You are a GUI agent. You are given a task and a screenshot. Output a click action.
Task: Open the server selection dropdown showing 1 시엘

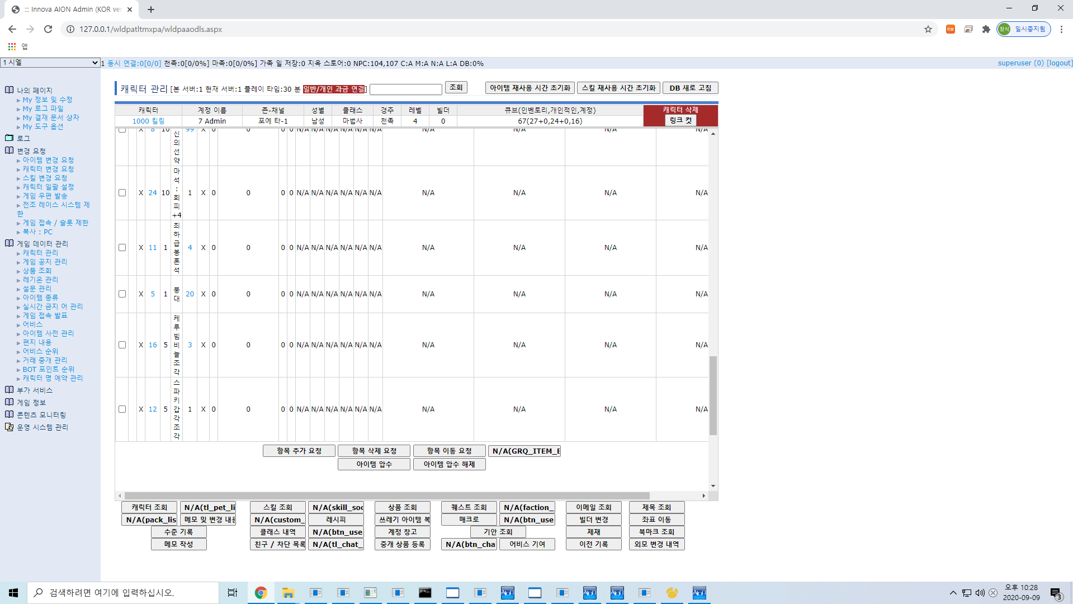(50, 63)
